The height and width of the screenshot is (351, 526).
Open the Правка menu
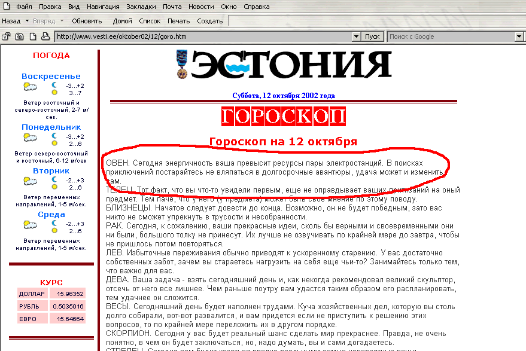point(50,7)
